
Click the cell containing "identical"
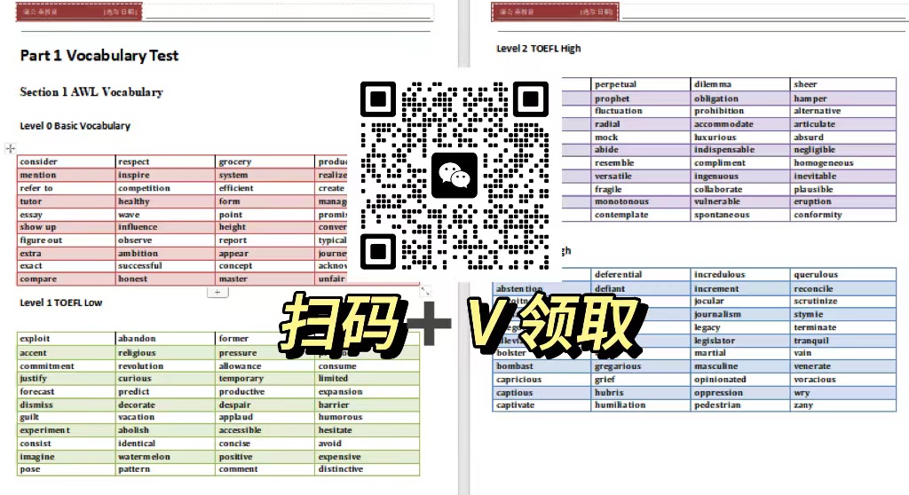165,444
